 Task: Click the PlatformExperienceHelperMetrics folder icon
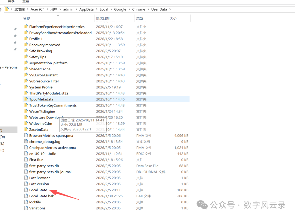(x=26, y=27)
